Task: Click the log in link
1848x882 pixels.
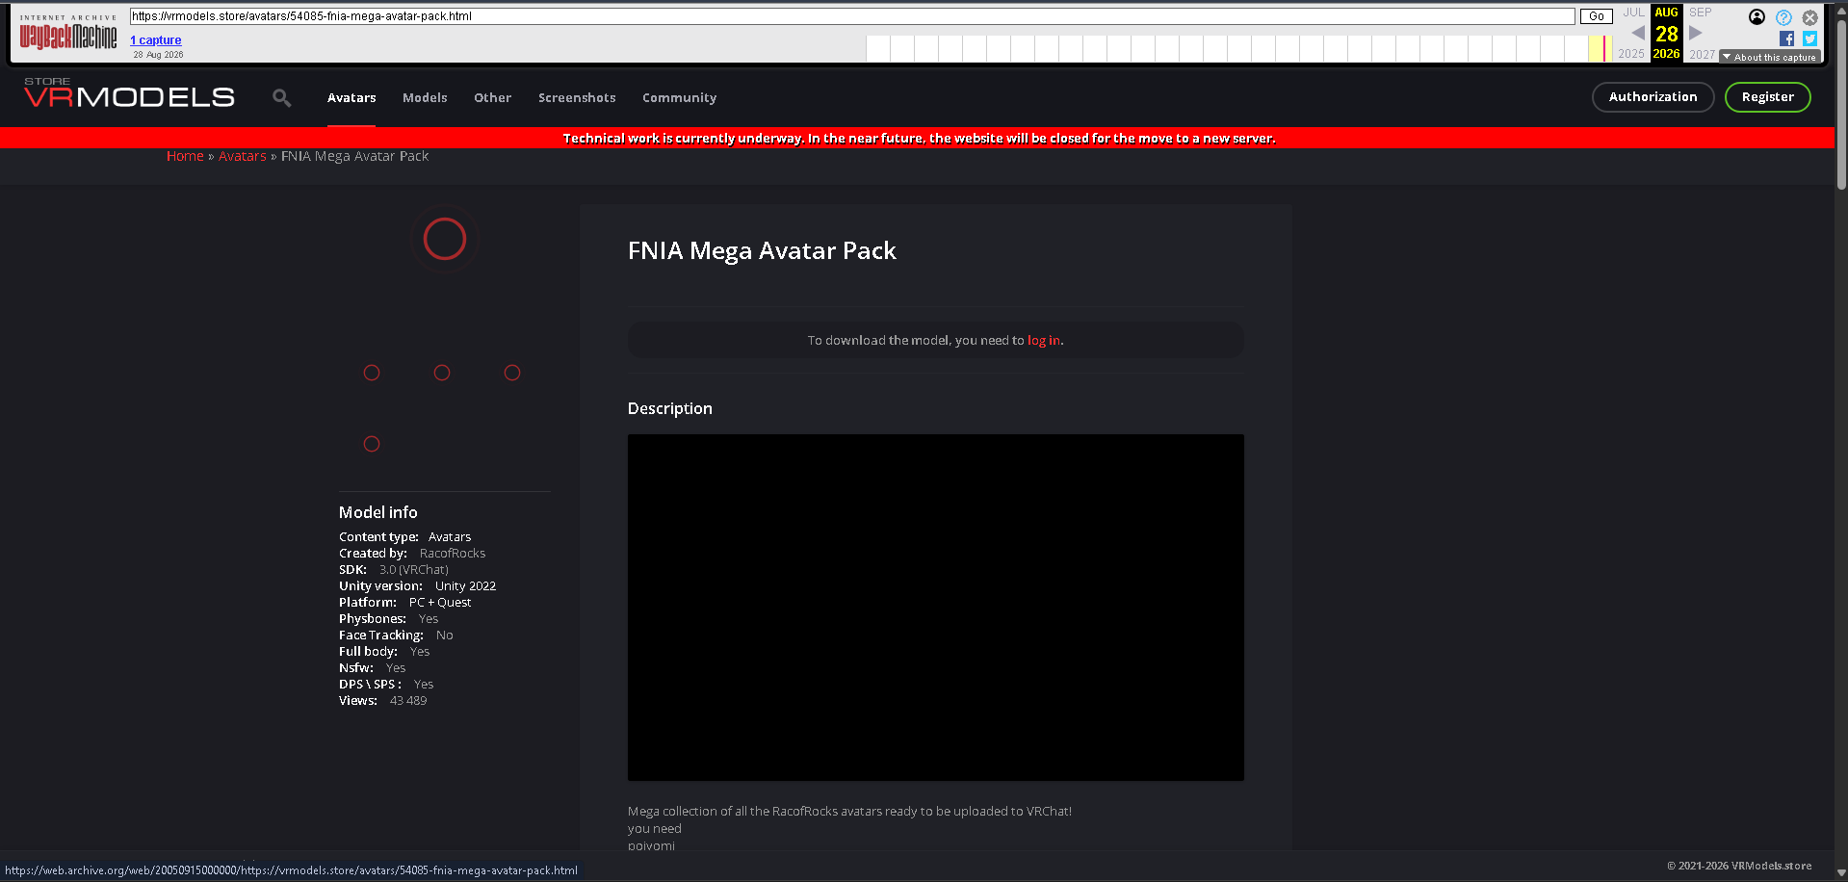Action: pos(1043,340)
